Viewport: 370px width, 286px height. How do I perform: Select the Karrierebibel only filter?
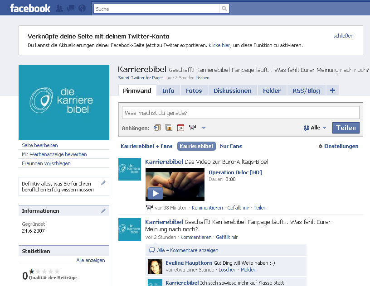(196, 146)
